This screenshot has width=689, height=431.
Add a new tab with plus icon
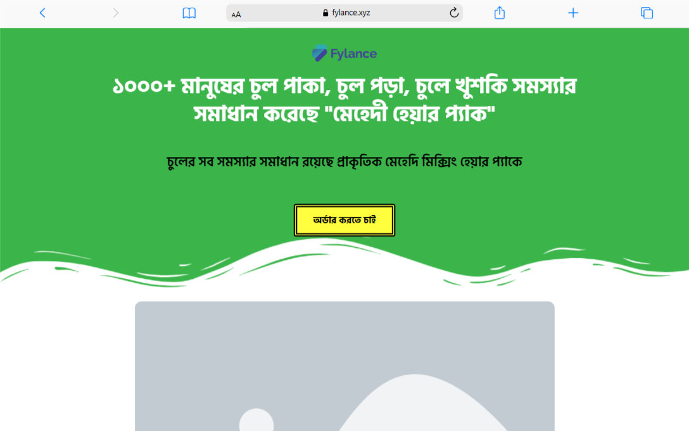573,13
